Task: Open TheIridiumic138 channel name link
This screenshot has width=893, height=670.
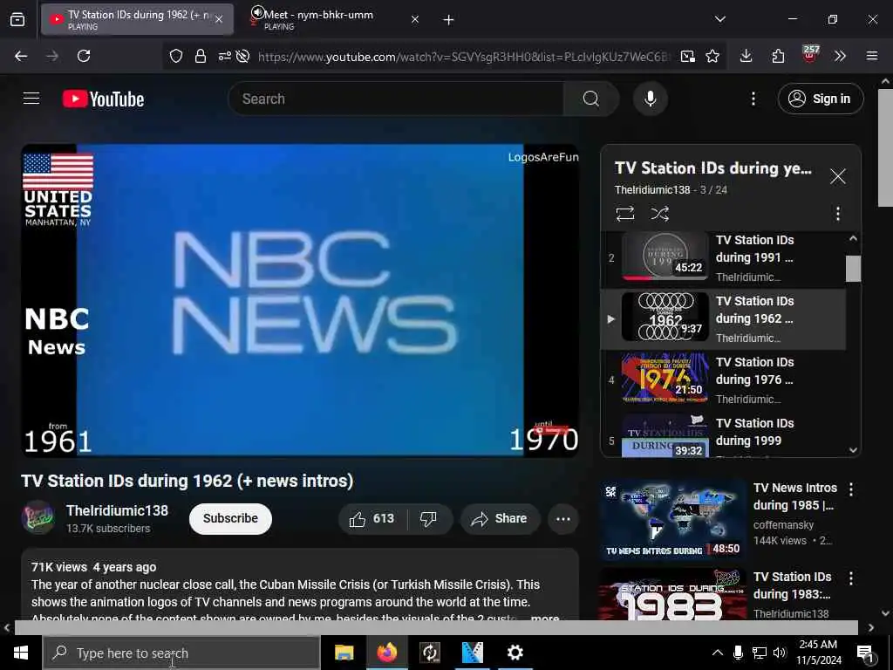Action: pos(118,510)
